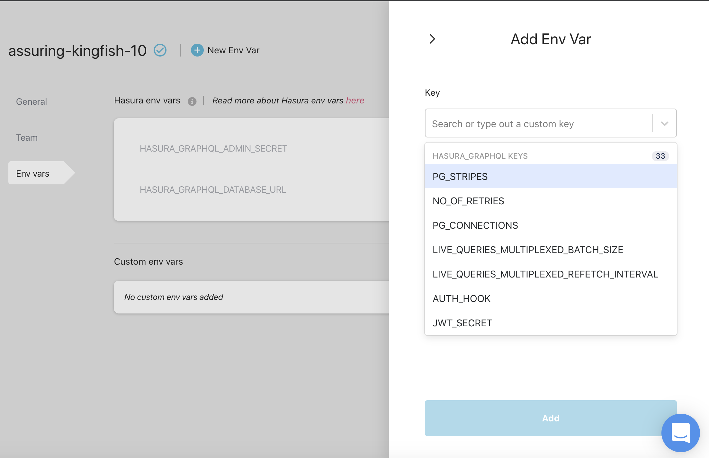This screenshot has width=709, height=458.
Task: Choose LIVE_QUERIES_MULTIPLEXED_REFETCH_INTERVAL option
Action: tap(551, 274)
